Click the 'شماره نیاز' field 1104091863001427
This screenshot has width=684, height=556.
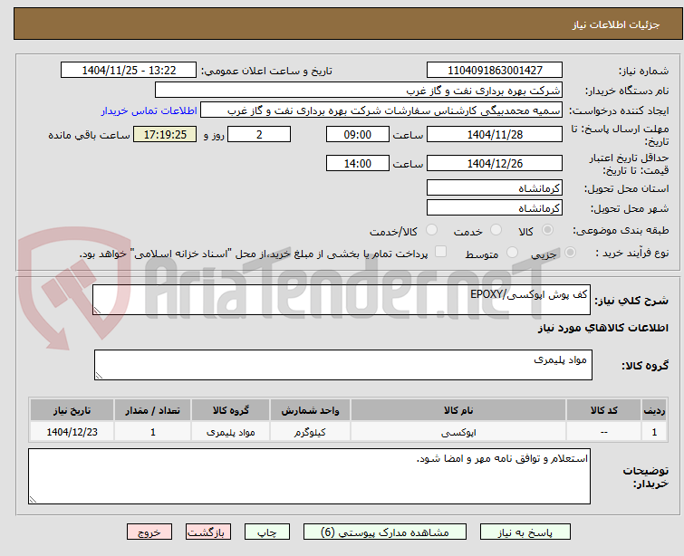[x=495, y=71]
